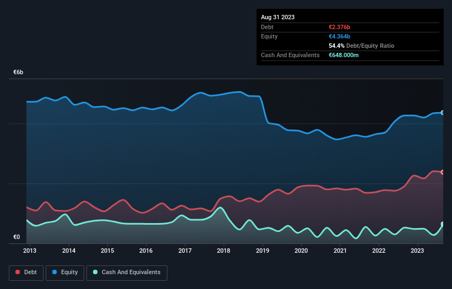Click the 2013 x-axis label
452x289 pixels.
[30, 251]
